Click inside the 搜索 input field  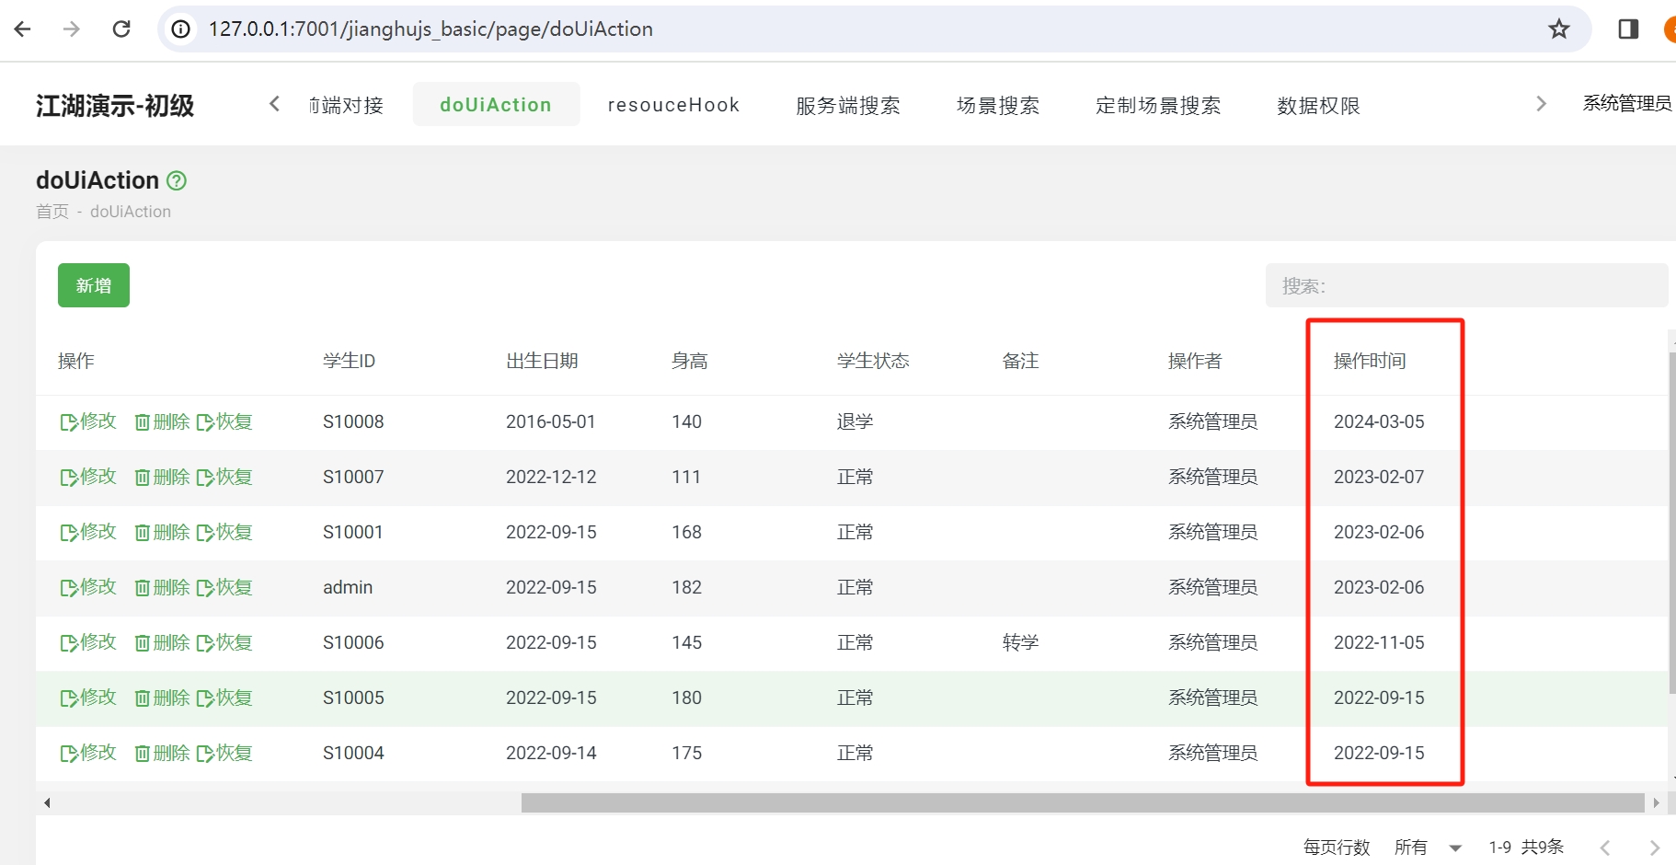pos(1467,285)
